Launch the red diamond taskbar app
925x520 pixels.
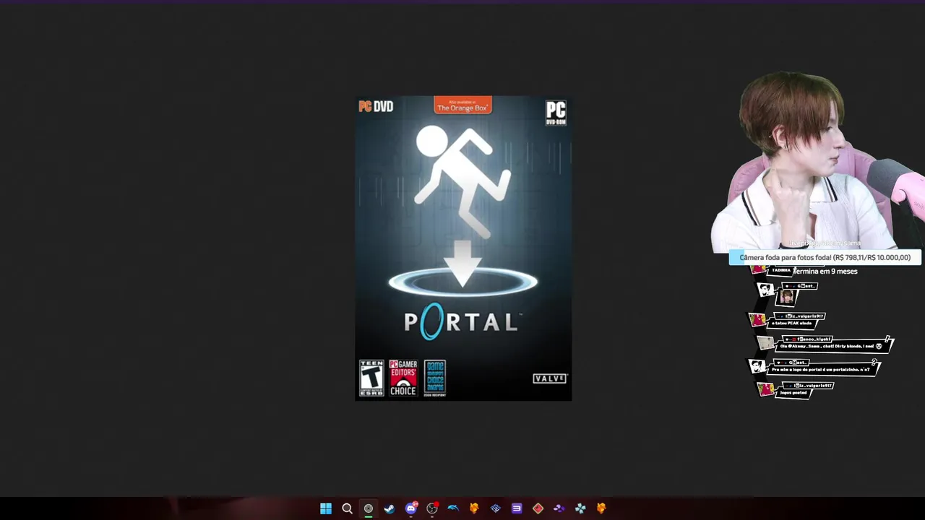[538, 508]
